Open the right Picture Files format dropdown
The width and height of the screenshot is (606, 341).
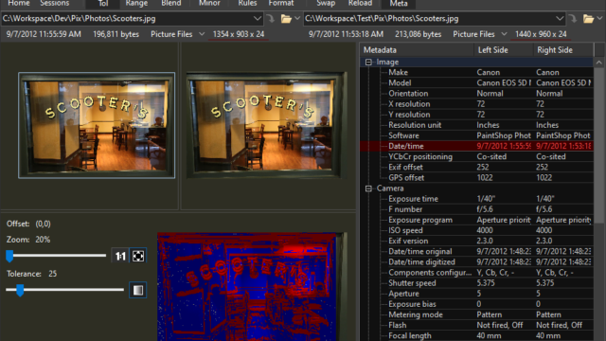coord(480,34)
